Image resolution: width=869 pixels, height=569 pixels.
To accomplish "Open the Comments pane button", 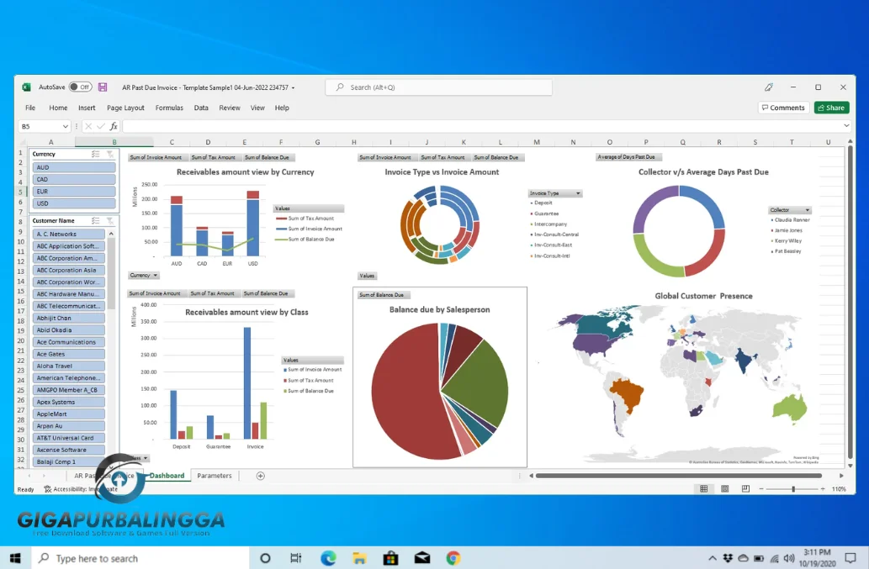I will point(782,108).
